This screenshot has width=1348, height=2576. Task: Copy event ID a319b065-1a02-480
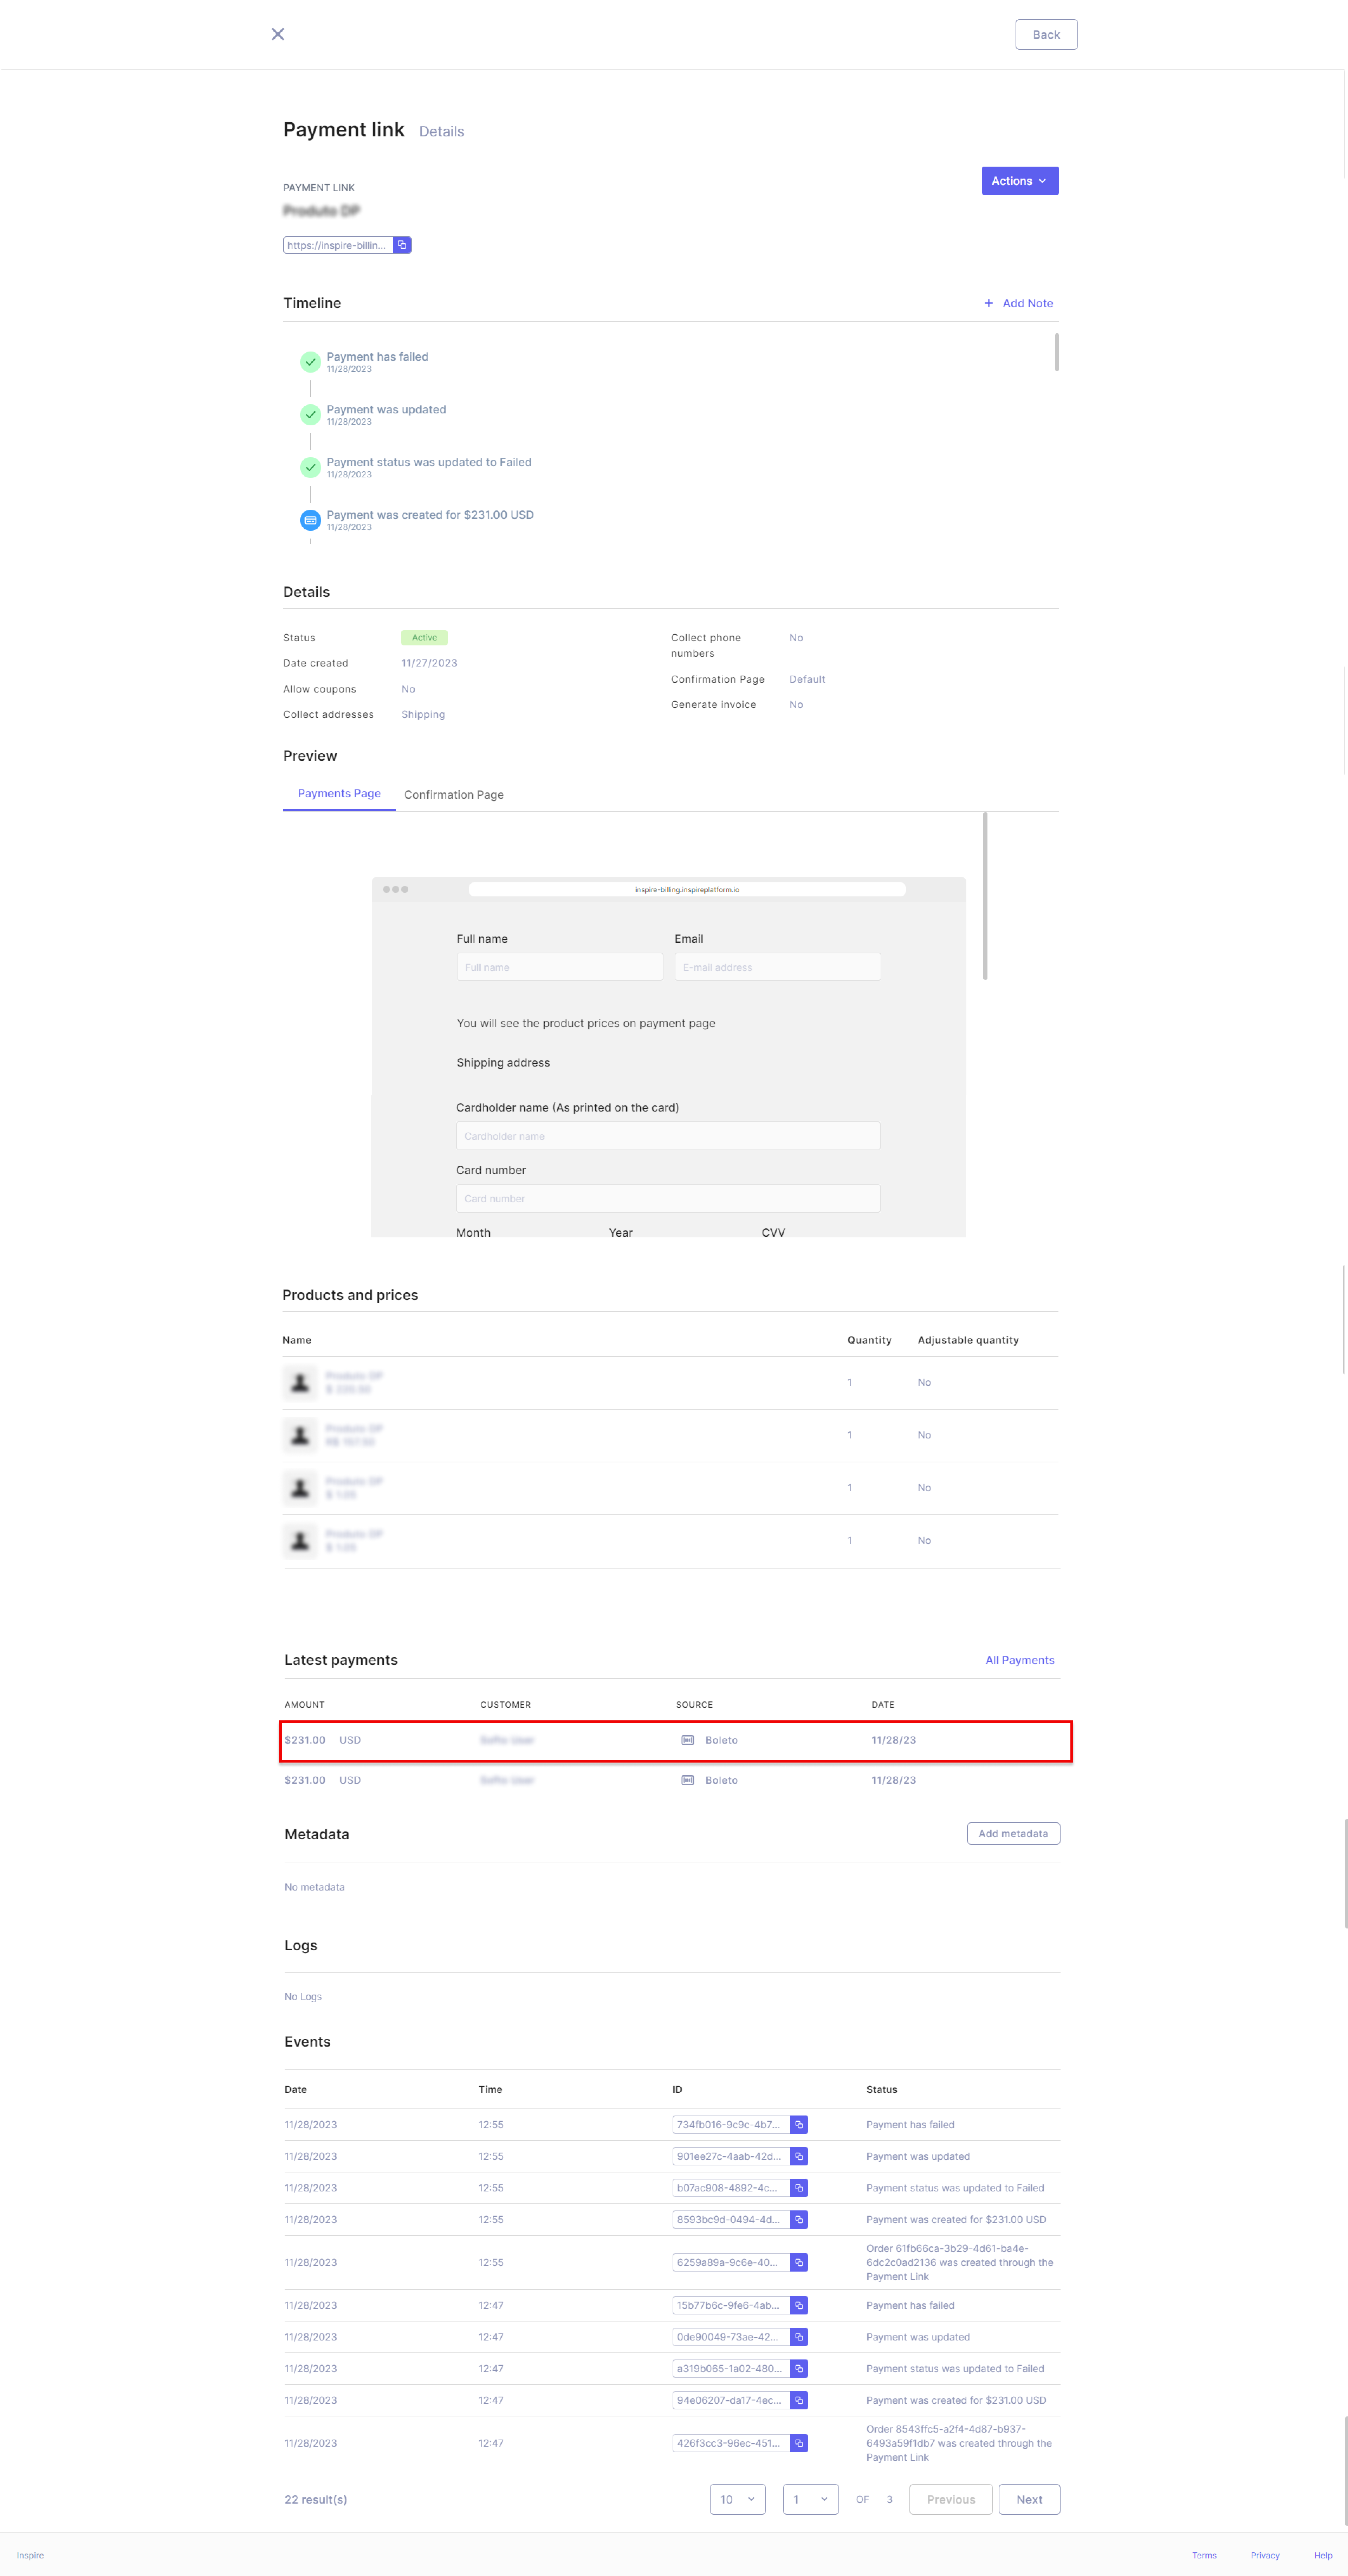point(799,2369)
